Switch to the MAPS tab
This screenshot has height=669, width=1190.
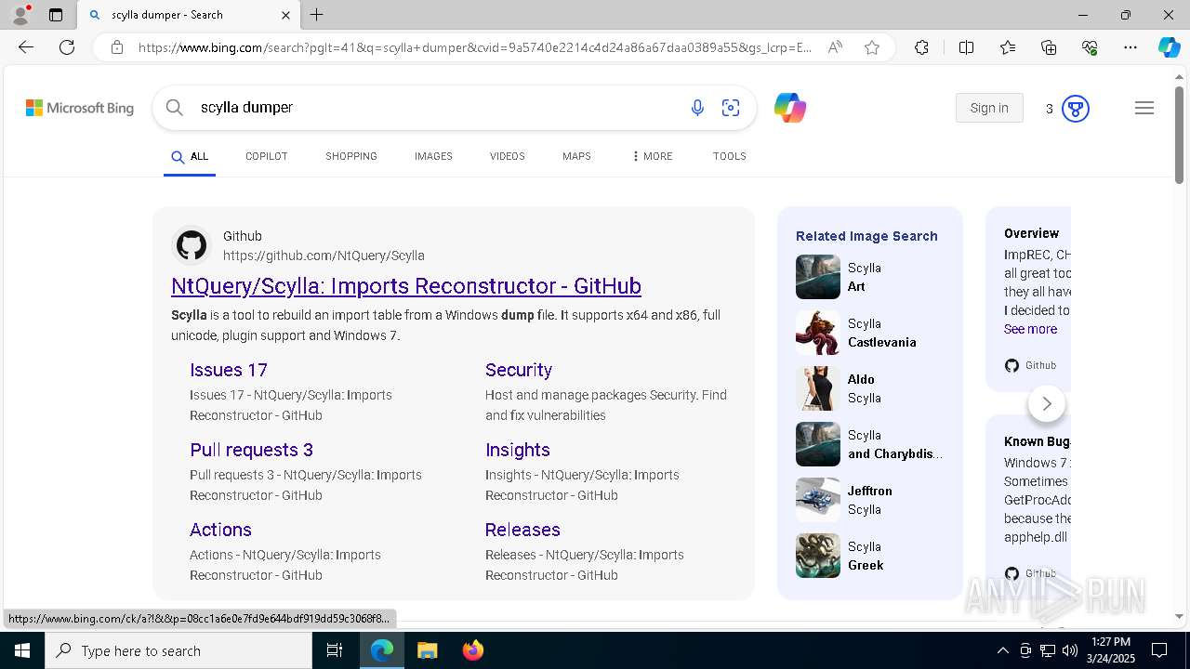pyautogui.click(x=576, y=156)
